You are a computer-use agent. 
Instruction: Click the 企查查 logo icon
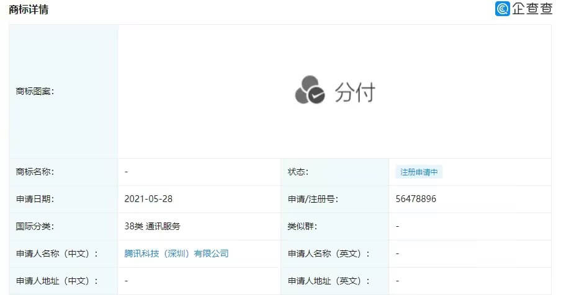pos(502,9)
